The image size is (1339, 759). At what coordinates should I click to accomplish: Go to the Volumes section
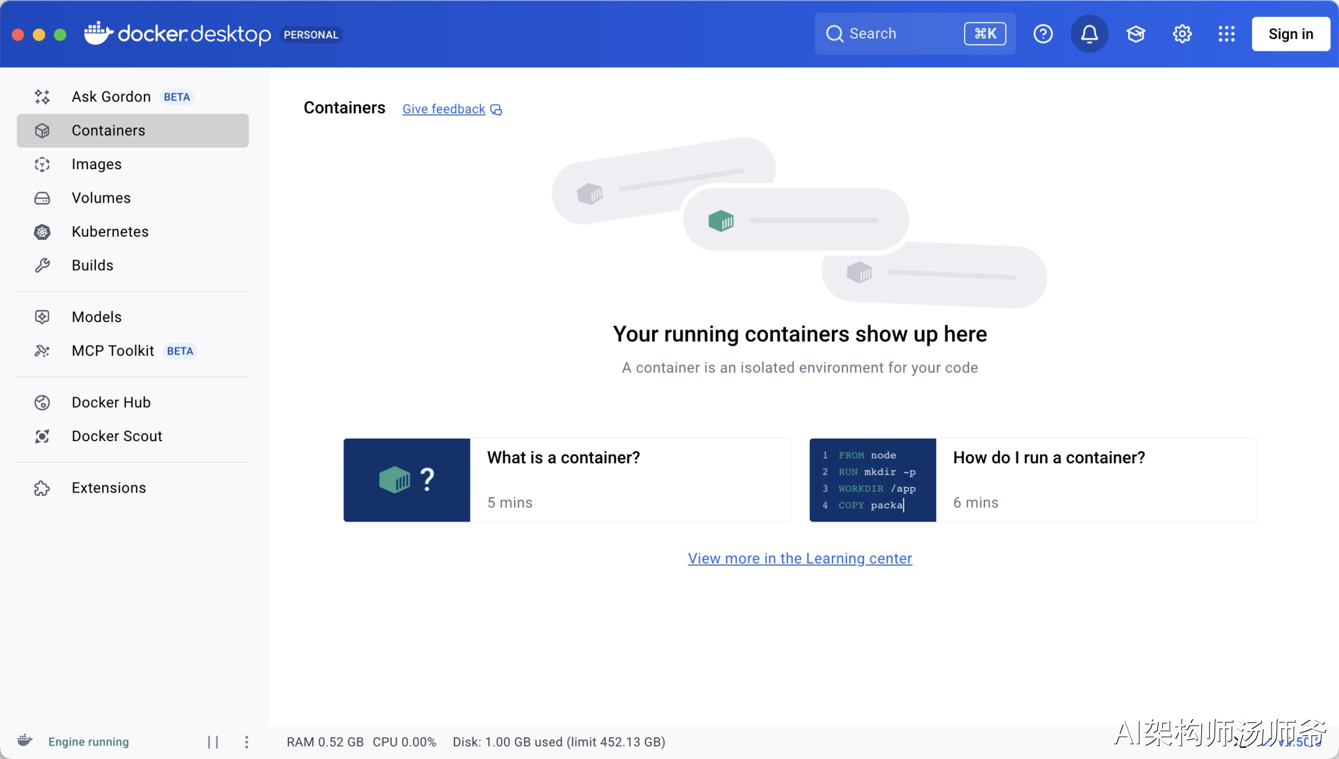(x=101, y=198)
